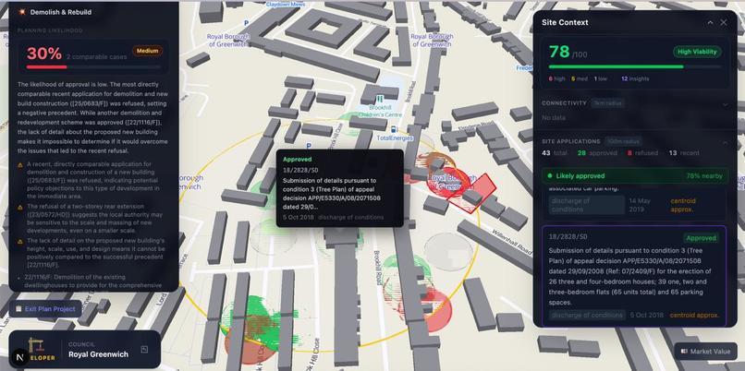
Task: Click the Next.js N dev badge
Action: click(x=20, y=357)
